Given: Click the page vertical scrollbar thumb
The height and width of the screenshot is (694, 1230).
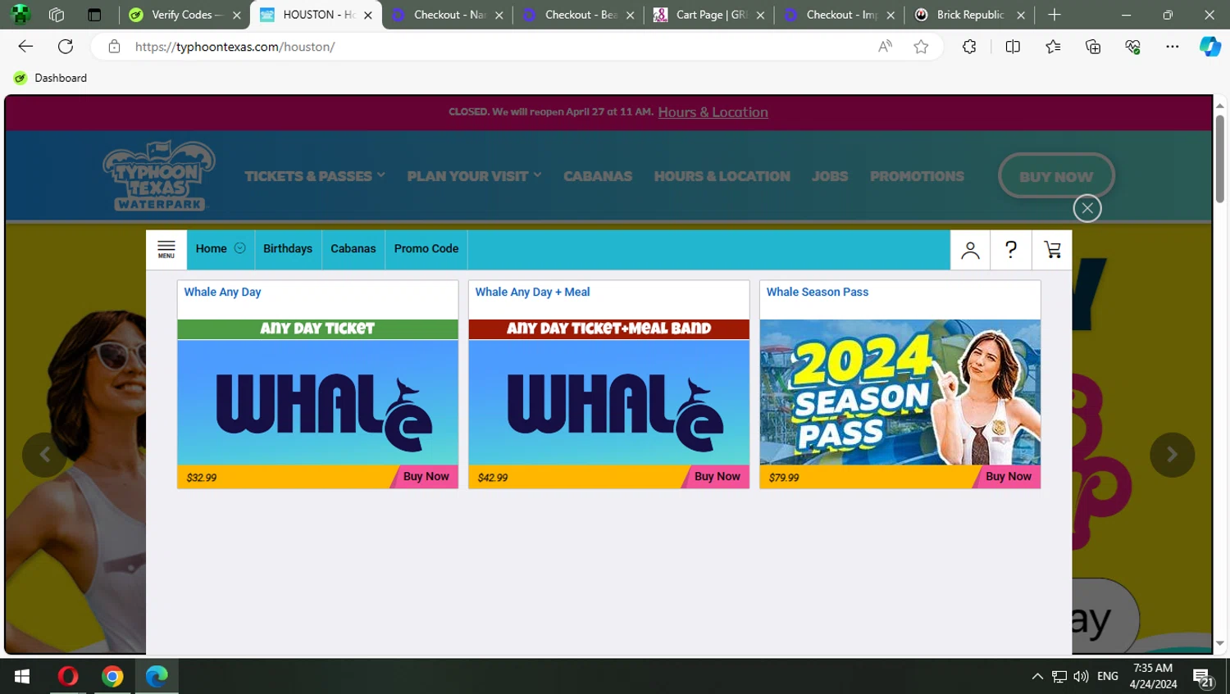Looking at the screenshot, I should [x=1220, y=158].
